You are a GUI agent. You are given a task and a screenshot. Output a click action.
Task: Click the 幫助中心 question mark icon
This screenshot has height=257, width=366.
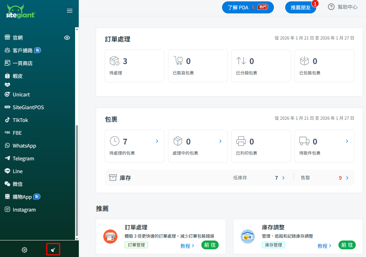pyautogui.click(x=331, y=7)
